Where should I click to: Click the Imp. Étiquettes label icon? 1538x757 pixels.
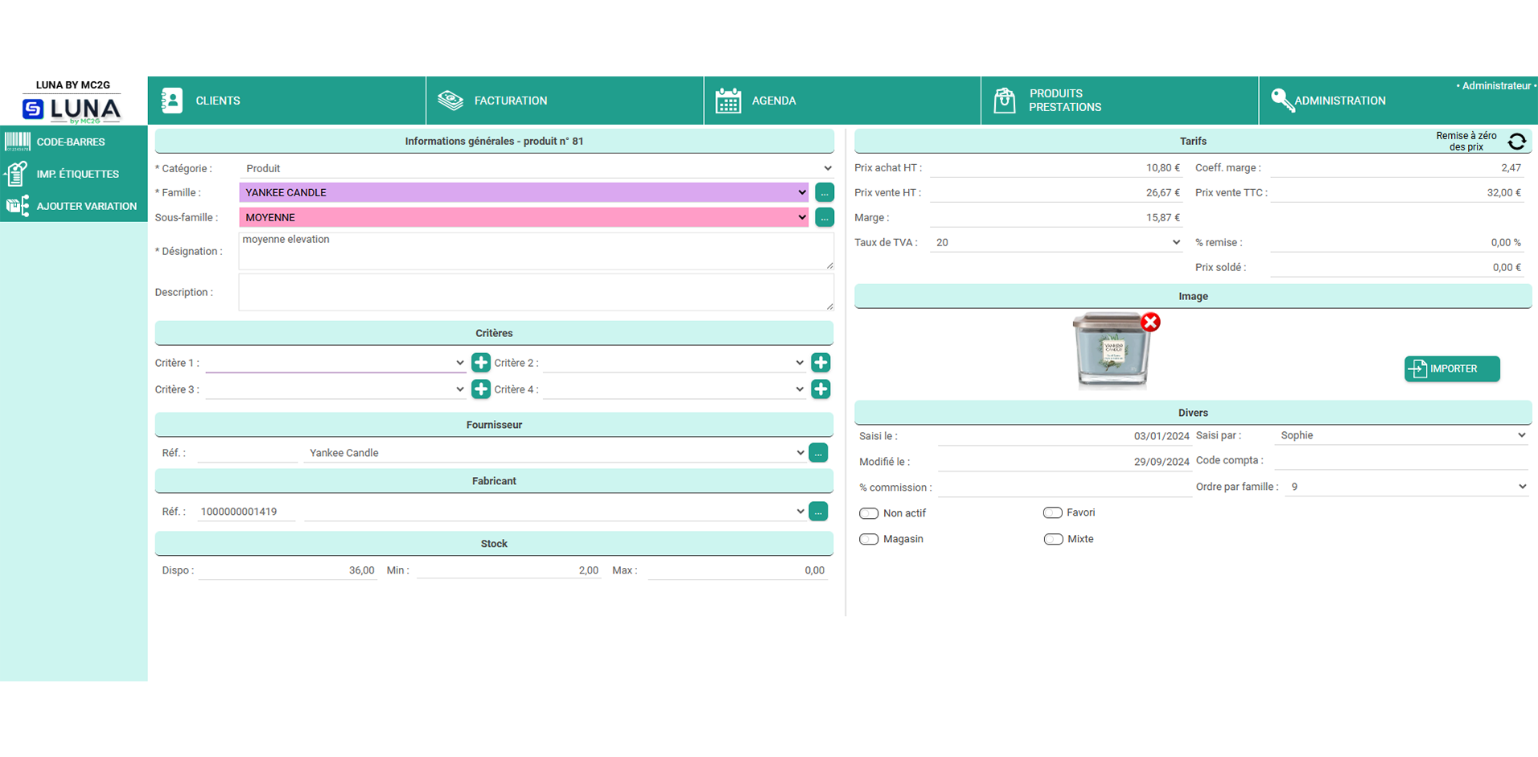[17, 174]
